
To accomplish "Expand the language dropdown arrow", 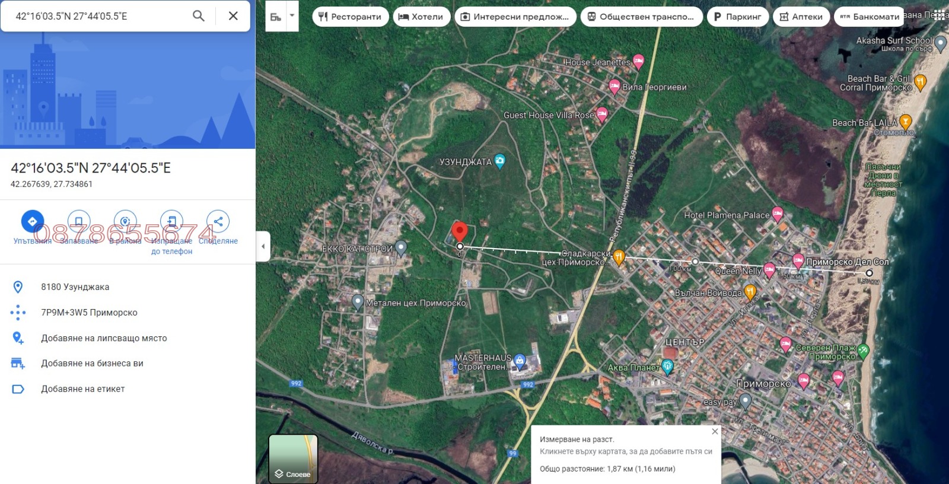I will [292, 16].
